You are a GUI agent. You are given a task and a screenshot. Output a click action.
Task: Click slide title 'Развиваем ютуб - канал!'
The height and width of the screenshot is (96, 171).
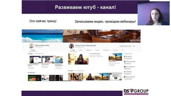[85, 7]
